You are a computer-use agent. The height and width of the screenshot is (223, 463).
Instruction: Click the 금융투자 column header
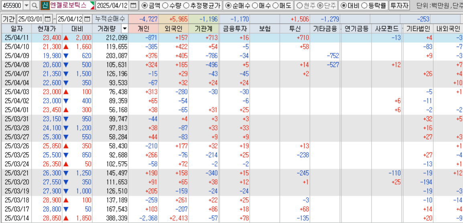(x=234, y=29)
